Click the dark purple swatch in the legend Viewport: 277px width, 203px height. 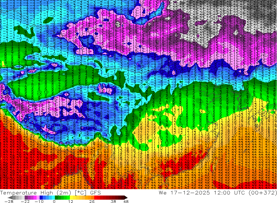point(26,198)
